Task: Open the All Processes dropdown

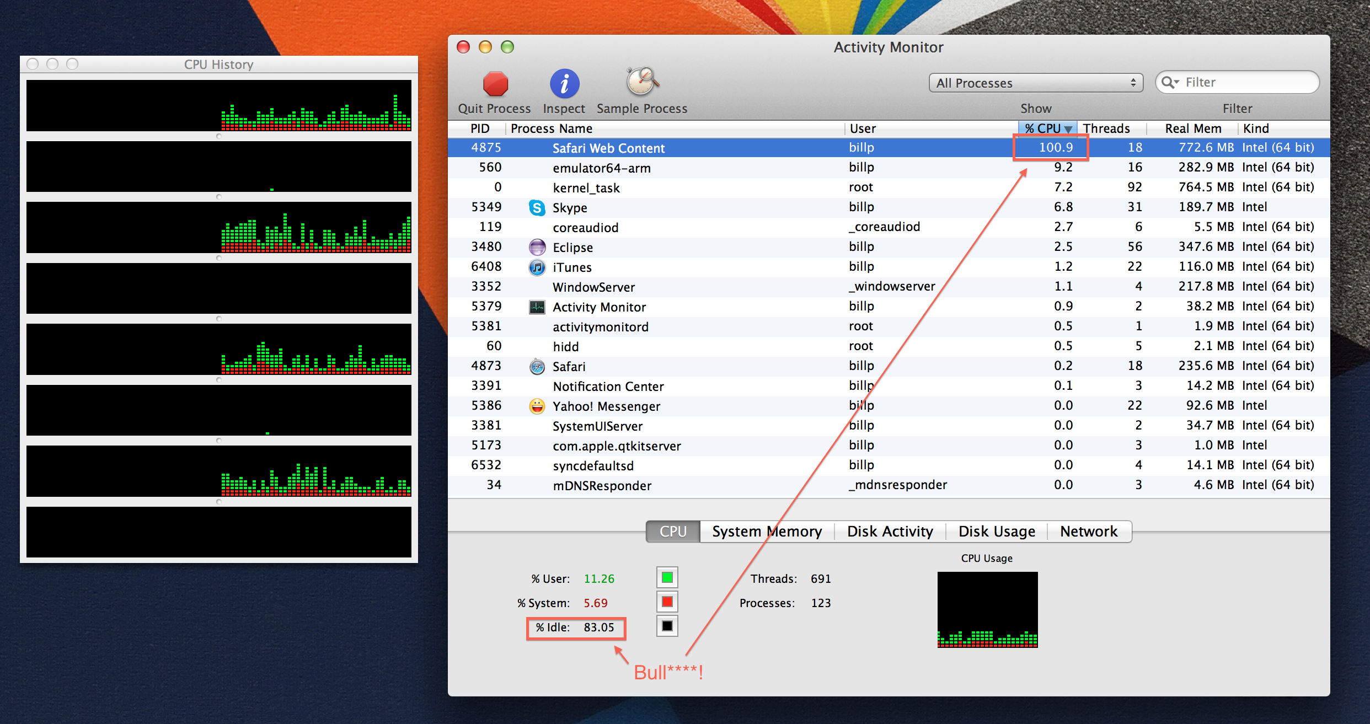Action: tap(1035, 83)
